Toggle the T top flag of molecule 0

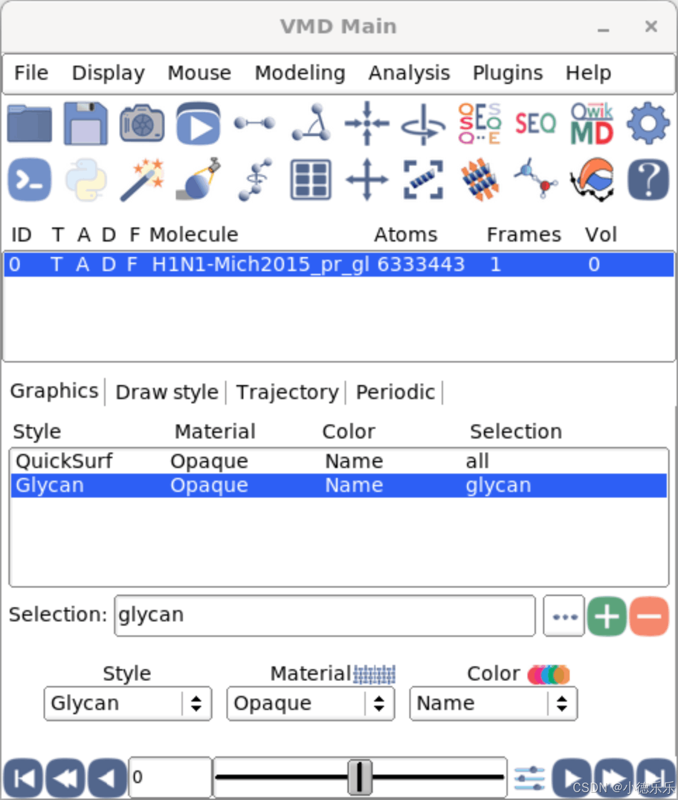pos(56,264)
